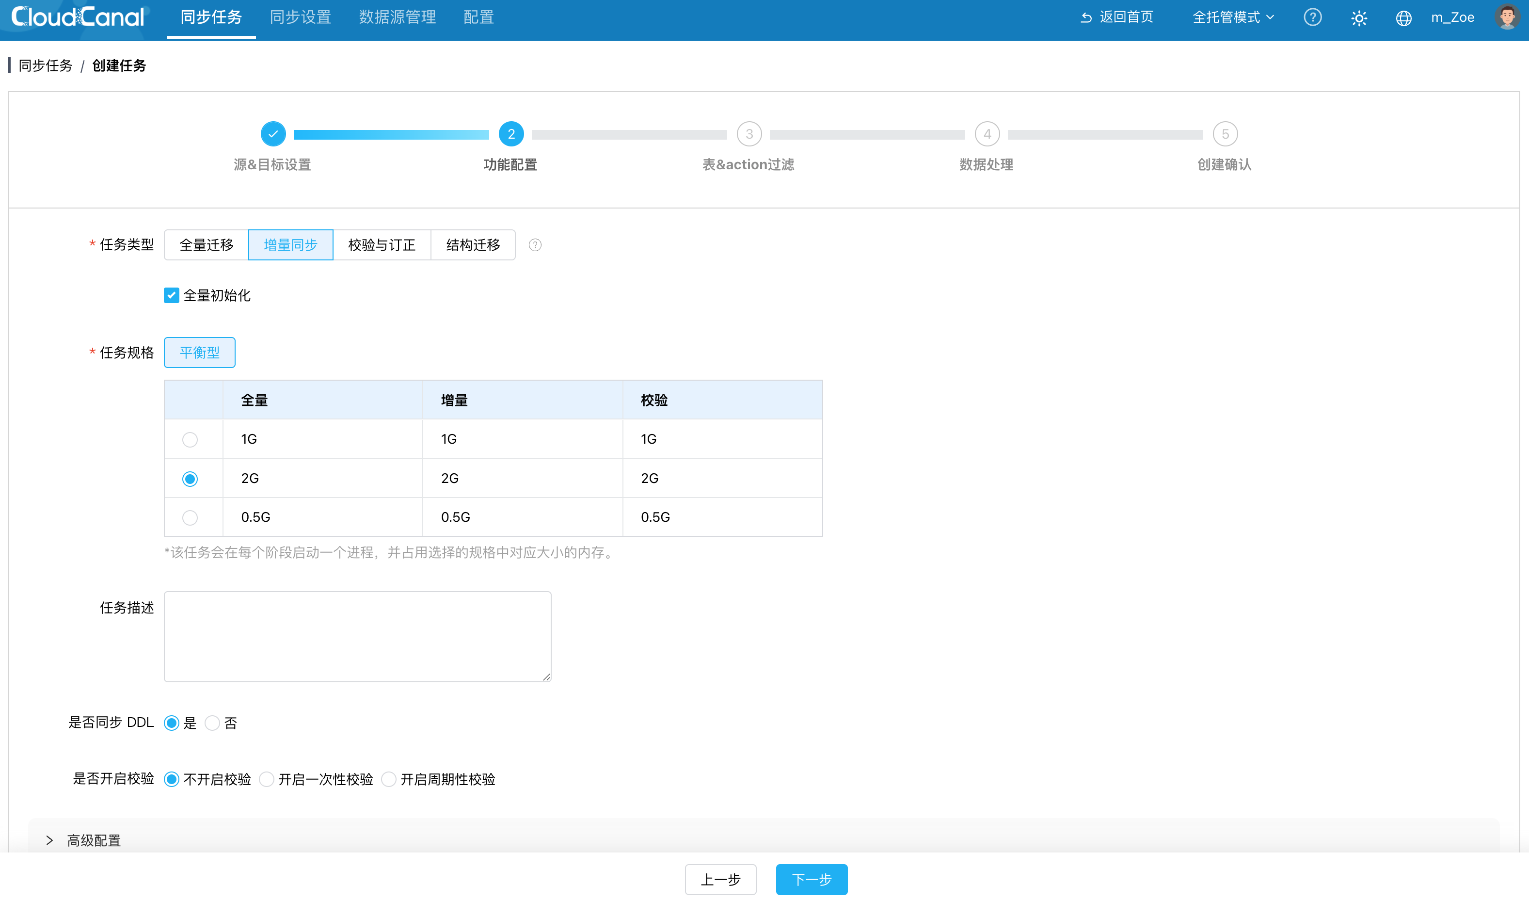
Task: Toggle the theme sun icon
Action: (1359, 18)
